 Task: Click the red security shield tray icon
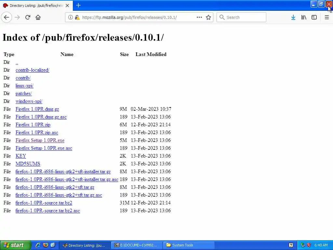click(309, 245)
